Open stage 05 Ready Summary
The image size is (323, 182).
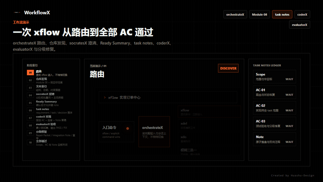pyautogui.click(x=51, y=103)
